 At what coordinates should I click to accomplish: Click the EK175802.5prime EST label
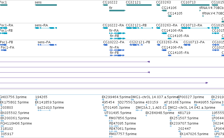click(x=14, y=102)
